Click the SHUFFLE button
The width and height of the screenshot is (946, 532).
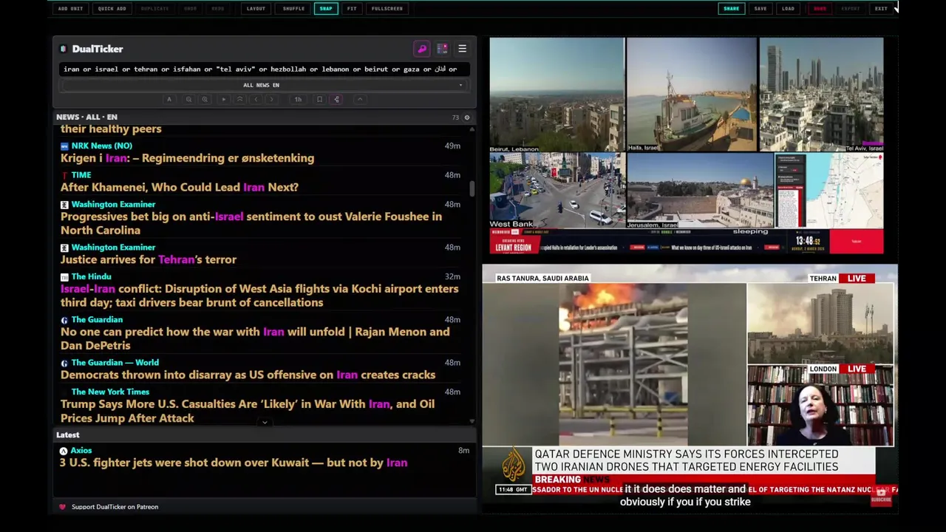293,9
